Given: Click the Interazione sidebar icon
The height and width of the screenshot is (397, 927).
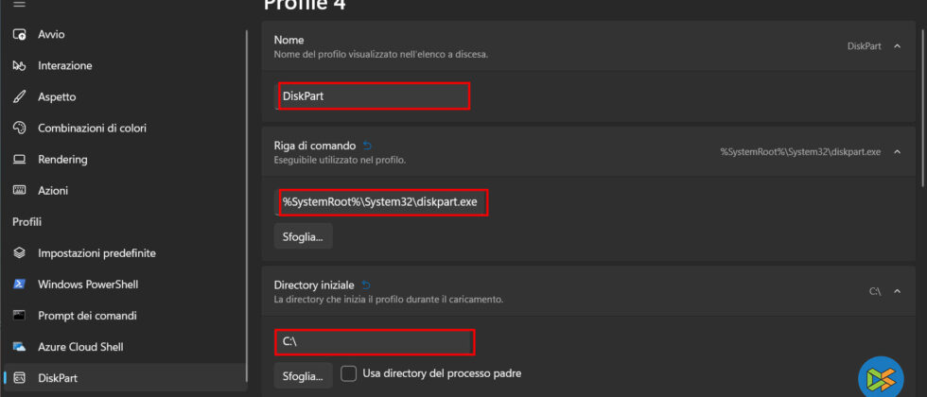Looking at the screenshot, I should click(x=19, y=66).
